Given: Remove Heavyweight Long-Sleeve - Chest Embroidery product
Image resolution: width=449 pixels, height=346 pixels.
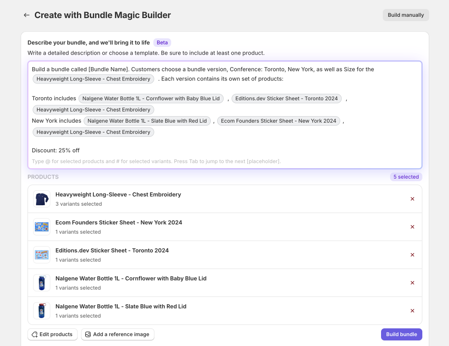Looking at the screenshot, I should (412, 199).
